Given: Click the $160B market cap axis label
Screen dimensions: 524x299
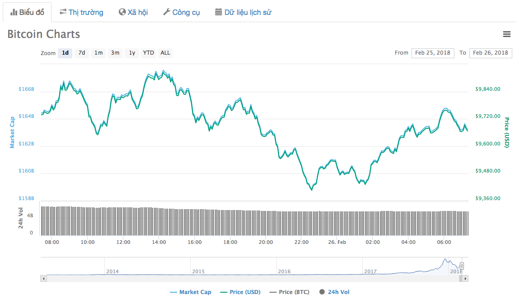Looking at the screenshot, I should [26, 171].
